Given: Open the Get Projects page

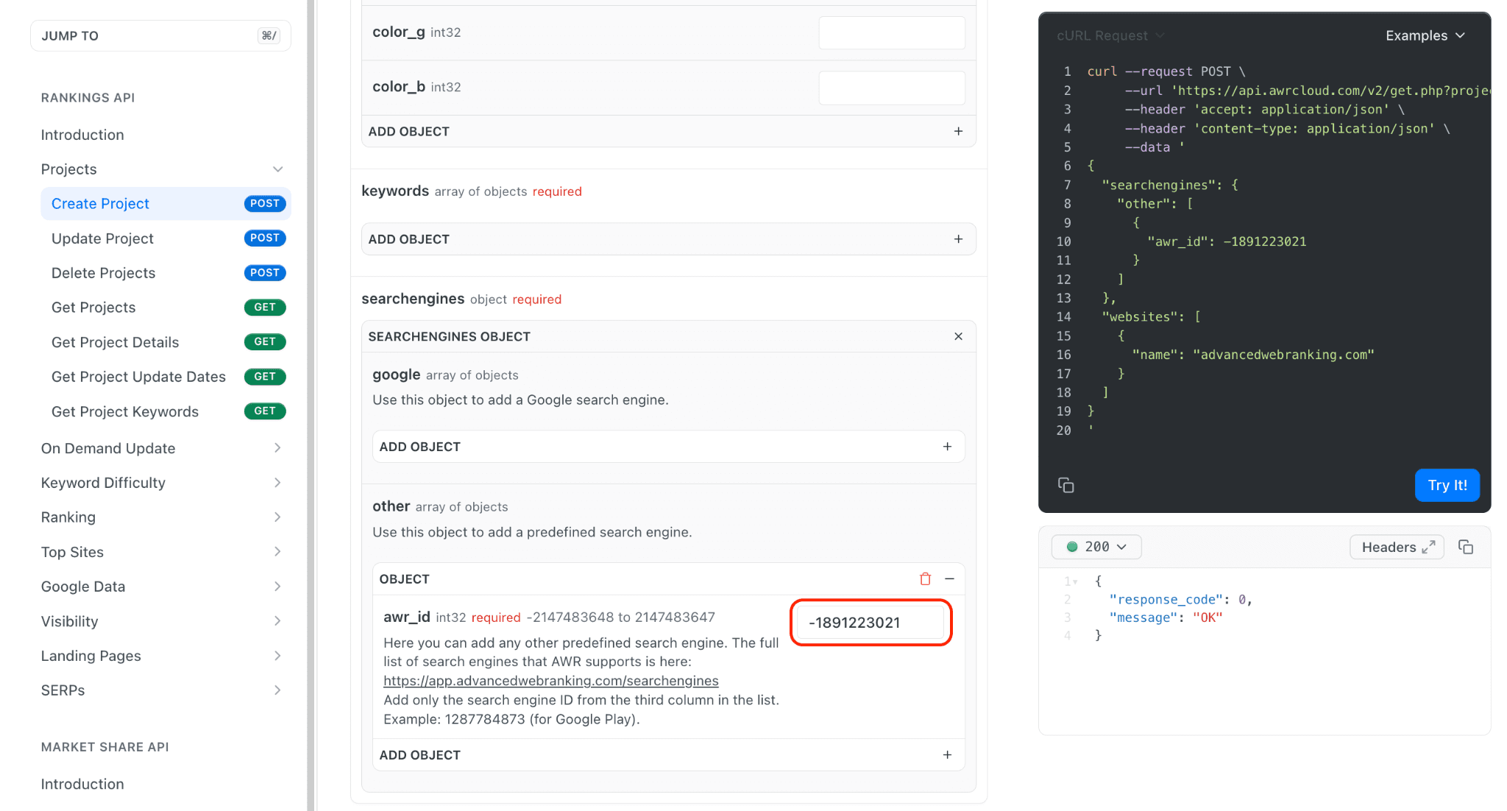Looking at the screenshot, I should click(166, 308).
